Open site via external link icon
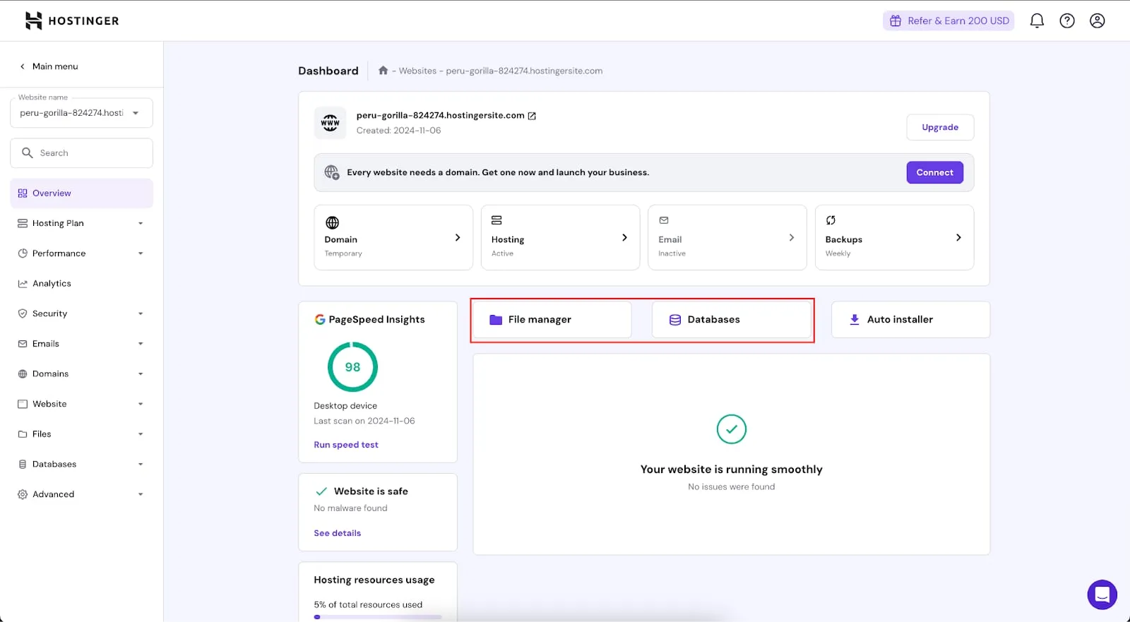The width and height of the screenshot is (1130, 622). tap(532, 116)
